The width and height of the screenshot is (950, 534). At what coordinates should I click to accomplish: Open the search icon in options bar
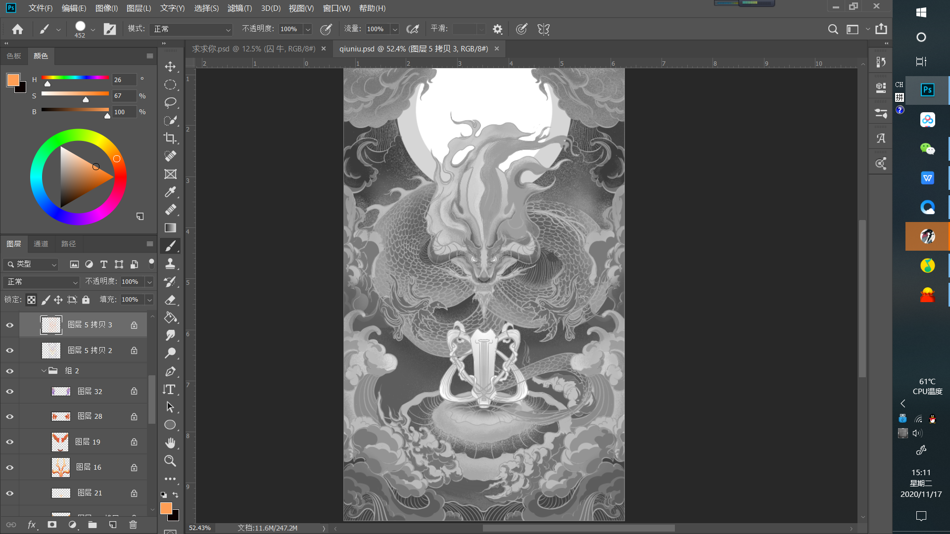click(x=833, y=29)
